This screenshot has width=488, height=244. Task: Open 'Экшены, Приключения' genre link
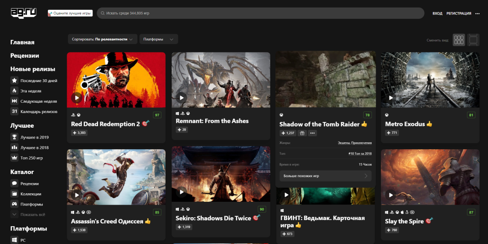[x=354, y=143]
